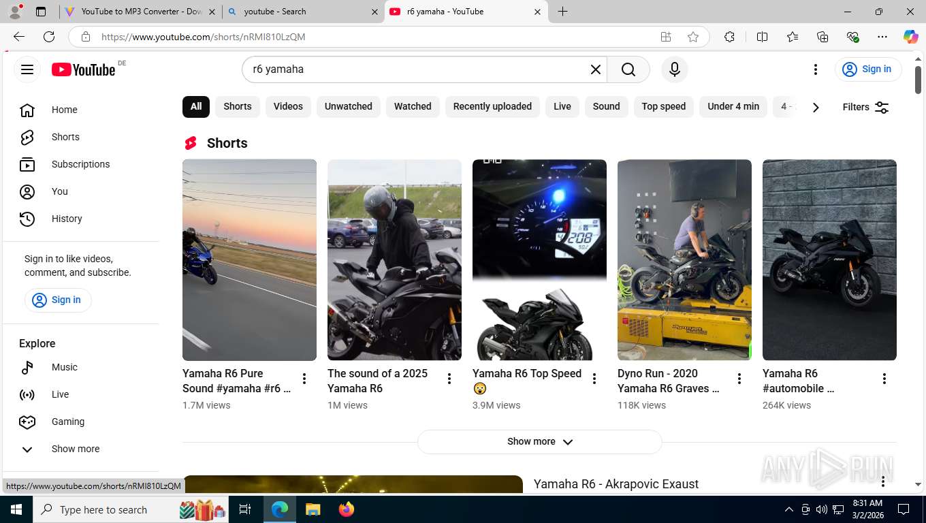This screenshot has height=523, width=926.
Task: Select Recently uploaded filter chip
Action: click(492, 106)
